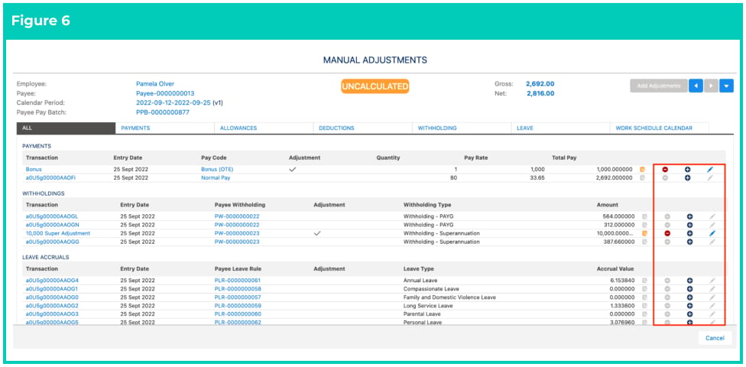Click the Gross value 2,692.00
Screen dimensions: 746x367
point(540,84)
